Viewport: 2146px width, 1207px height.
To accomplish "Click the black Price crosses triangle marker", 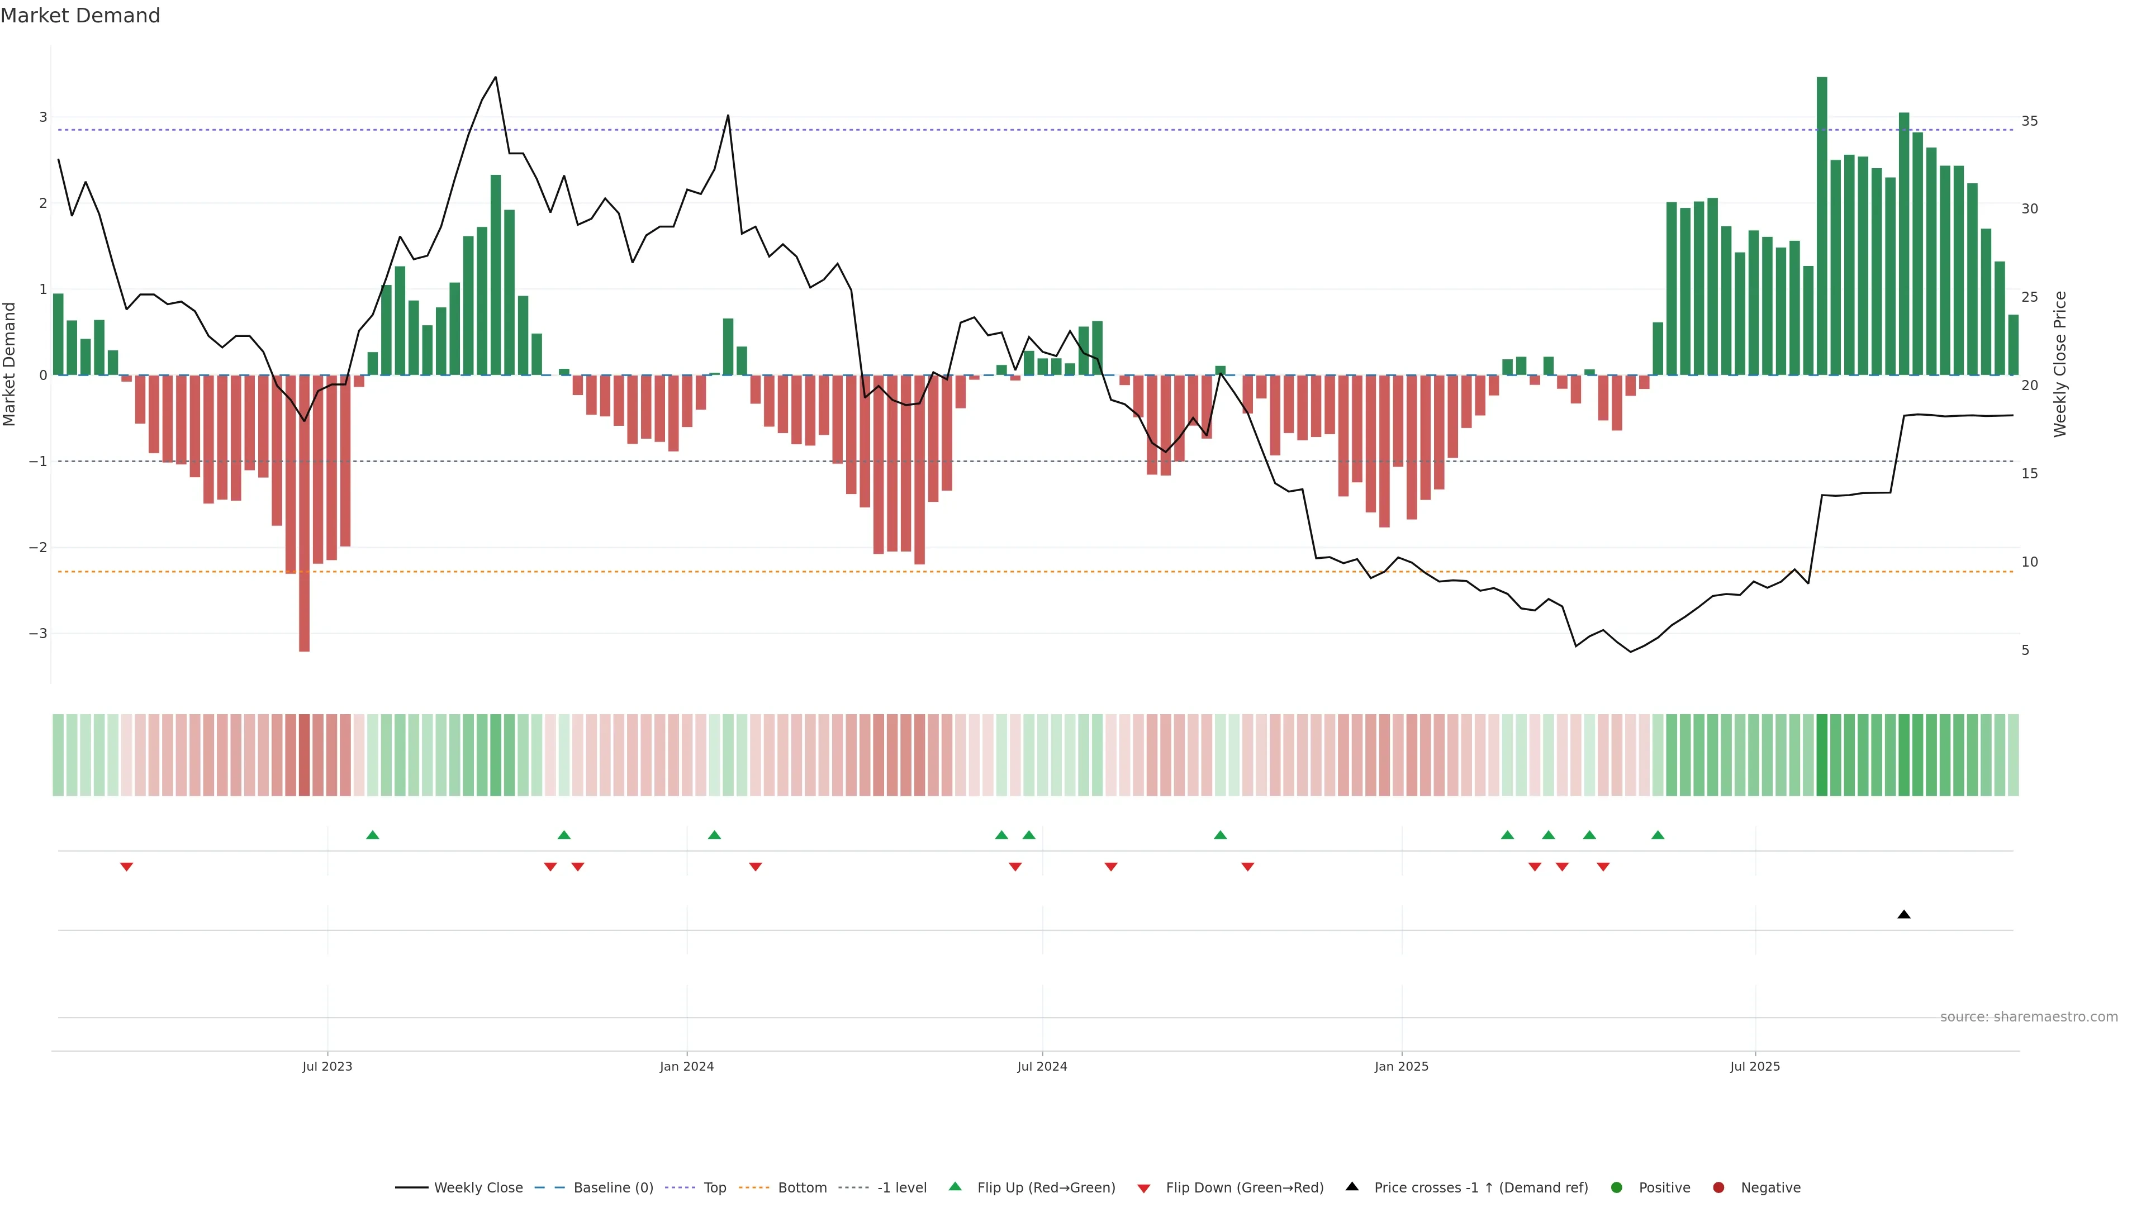I will 1903,915.
